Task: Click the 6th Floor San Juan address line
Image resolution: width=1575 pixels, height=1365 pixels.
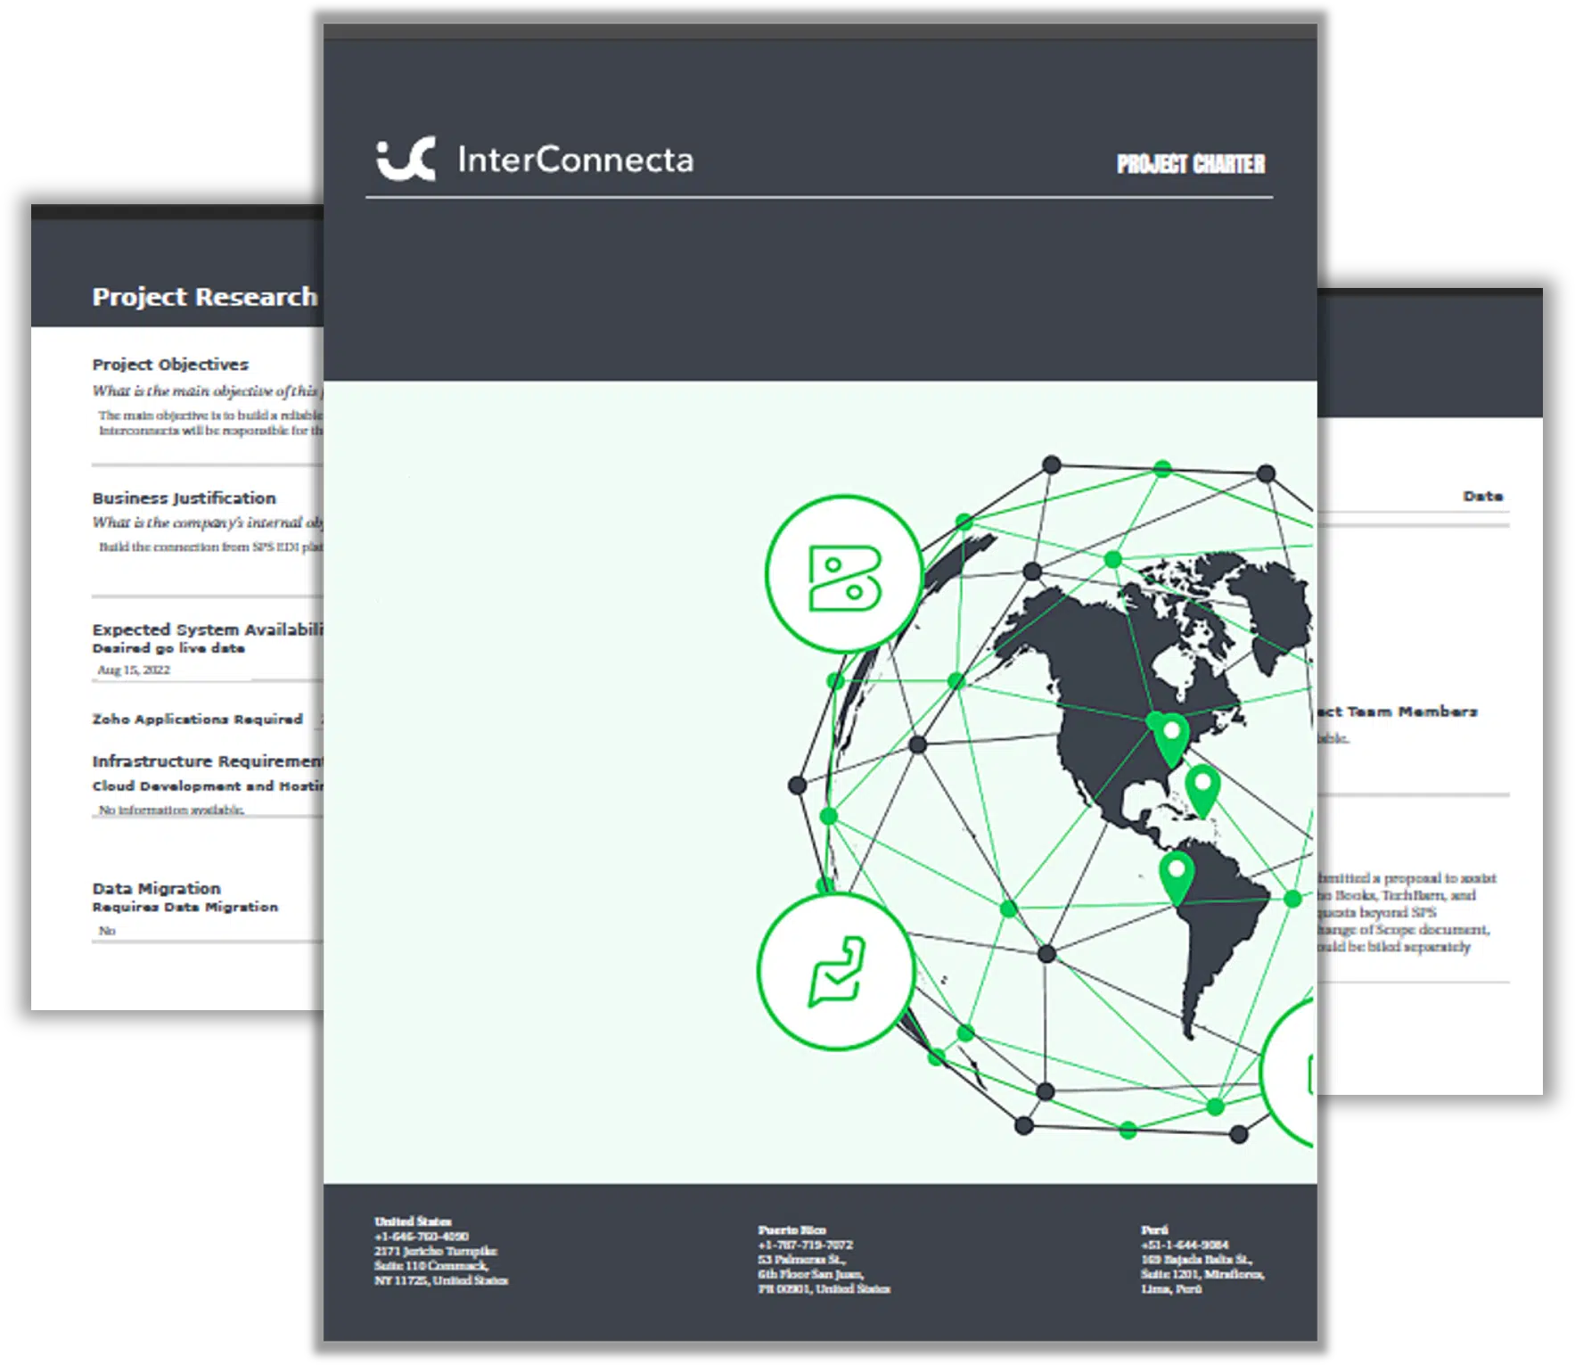Action: 810,1274
